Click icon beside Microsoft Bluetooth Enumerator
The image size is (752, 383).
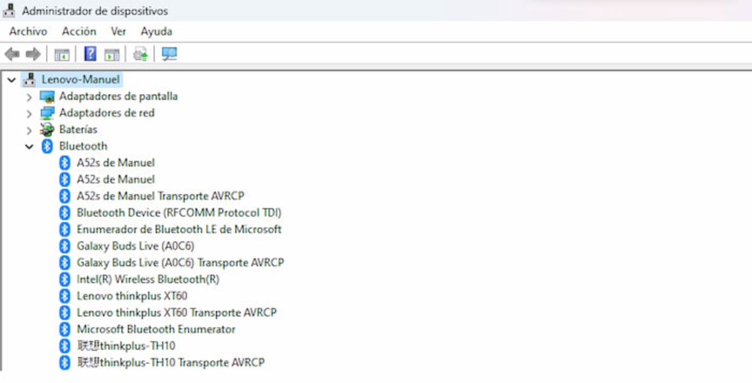(x=65, y=329)
